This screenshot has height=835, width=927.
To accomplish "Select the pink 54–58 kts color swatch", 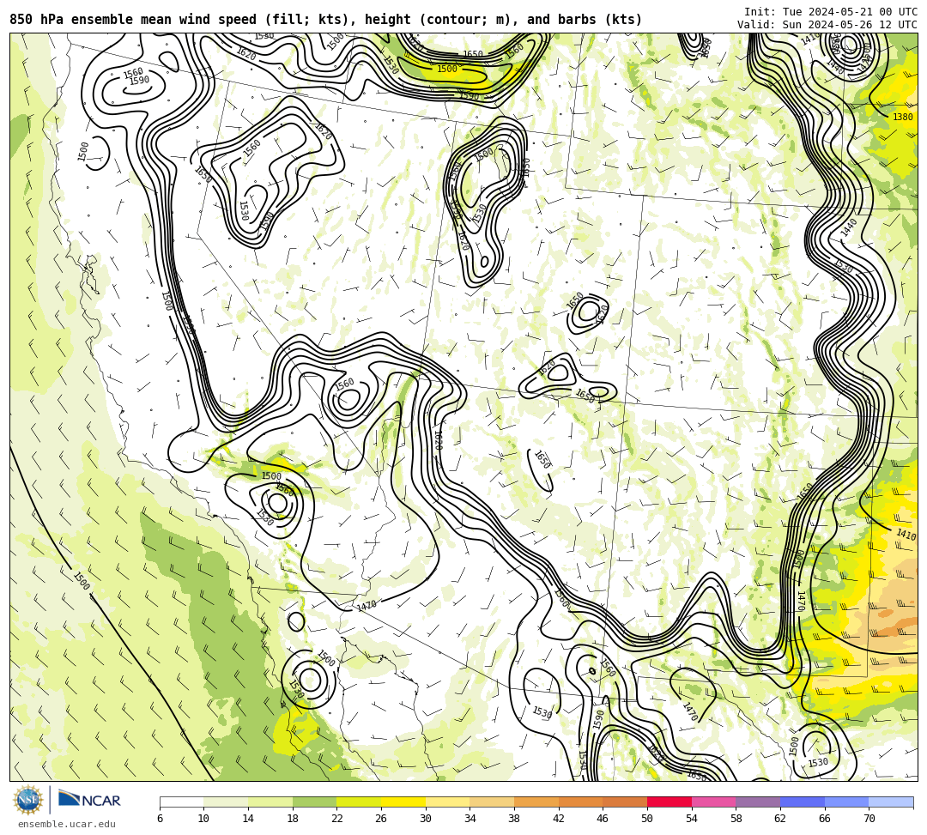I will coord(713,802).
